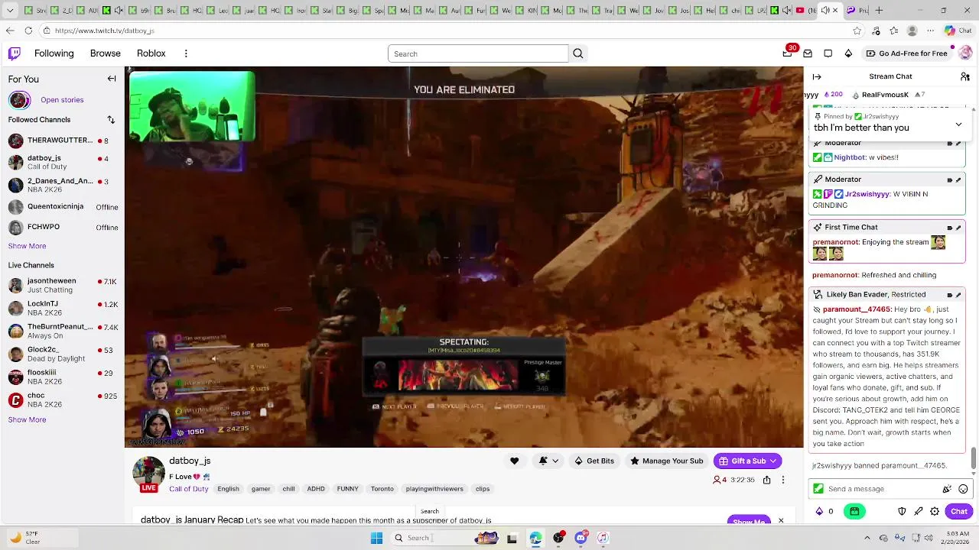
Task: Toggle the mod tools sword icon
Action: (918, 511)
